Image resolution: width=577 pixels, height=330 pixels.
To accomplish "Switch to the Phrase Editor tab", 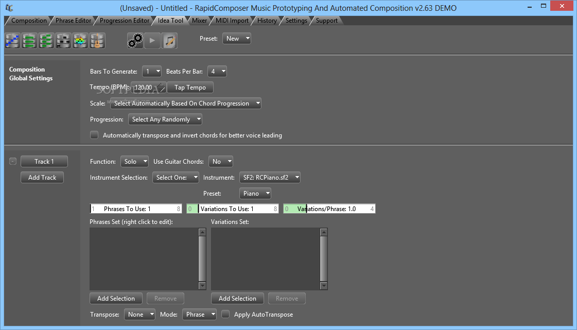I will tap(73, 21).
